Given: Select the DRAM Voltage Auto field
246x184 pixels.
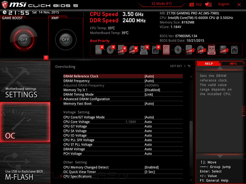Looking at the screenshot, I should coord(148,149).
